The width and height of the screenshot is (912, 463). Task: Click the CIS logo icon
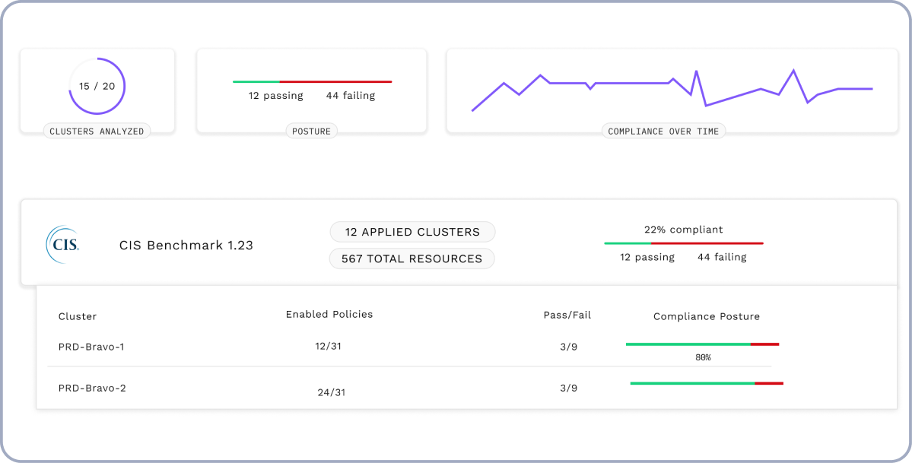pyautogui.click(x=62, y=245)
